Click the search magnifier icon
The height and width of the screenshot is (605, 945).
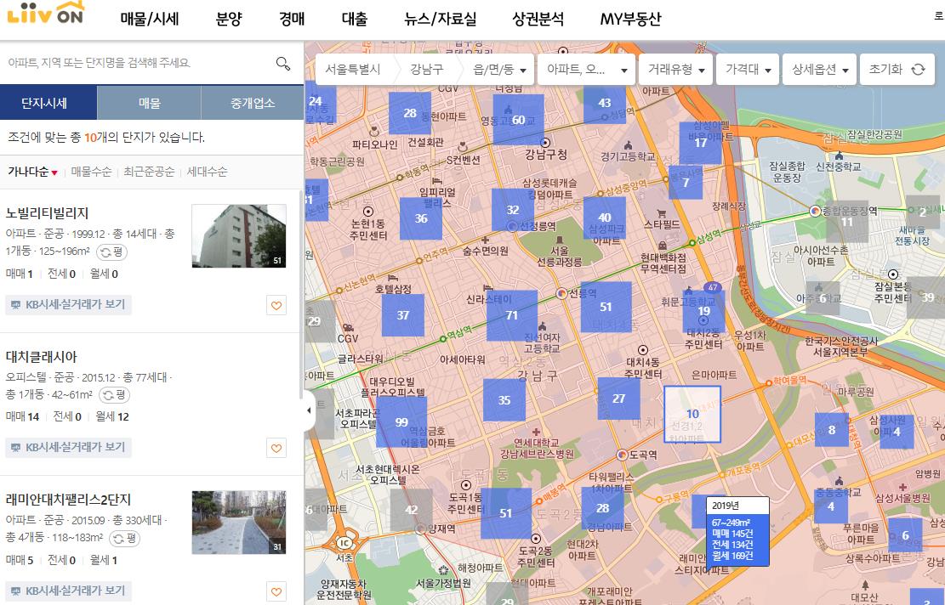pyautogui.click(x=282, y=63)
